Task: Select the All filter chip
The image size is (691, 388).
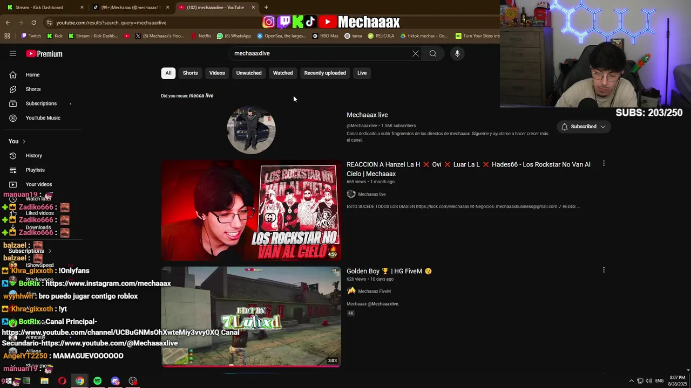Action: pyautogui.click(x=168, y=73)
